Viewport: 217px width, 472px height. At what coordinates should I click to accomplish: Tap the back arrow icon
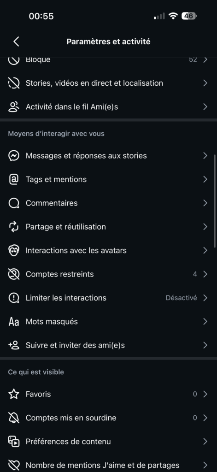pyautogui.click(x=16, y=41)
